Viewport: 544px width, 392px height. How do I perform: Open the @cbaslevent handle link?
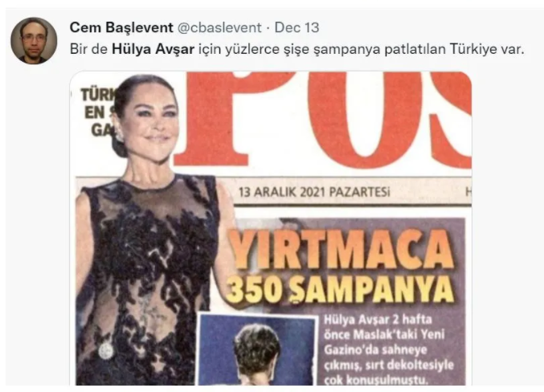pyautogui.click(x=219, y=28)
